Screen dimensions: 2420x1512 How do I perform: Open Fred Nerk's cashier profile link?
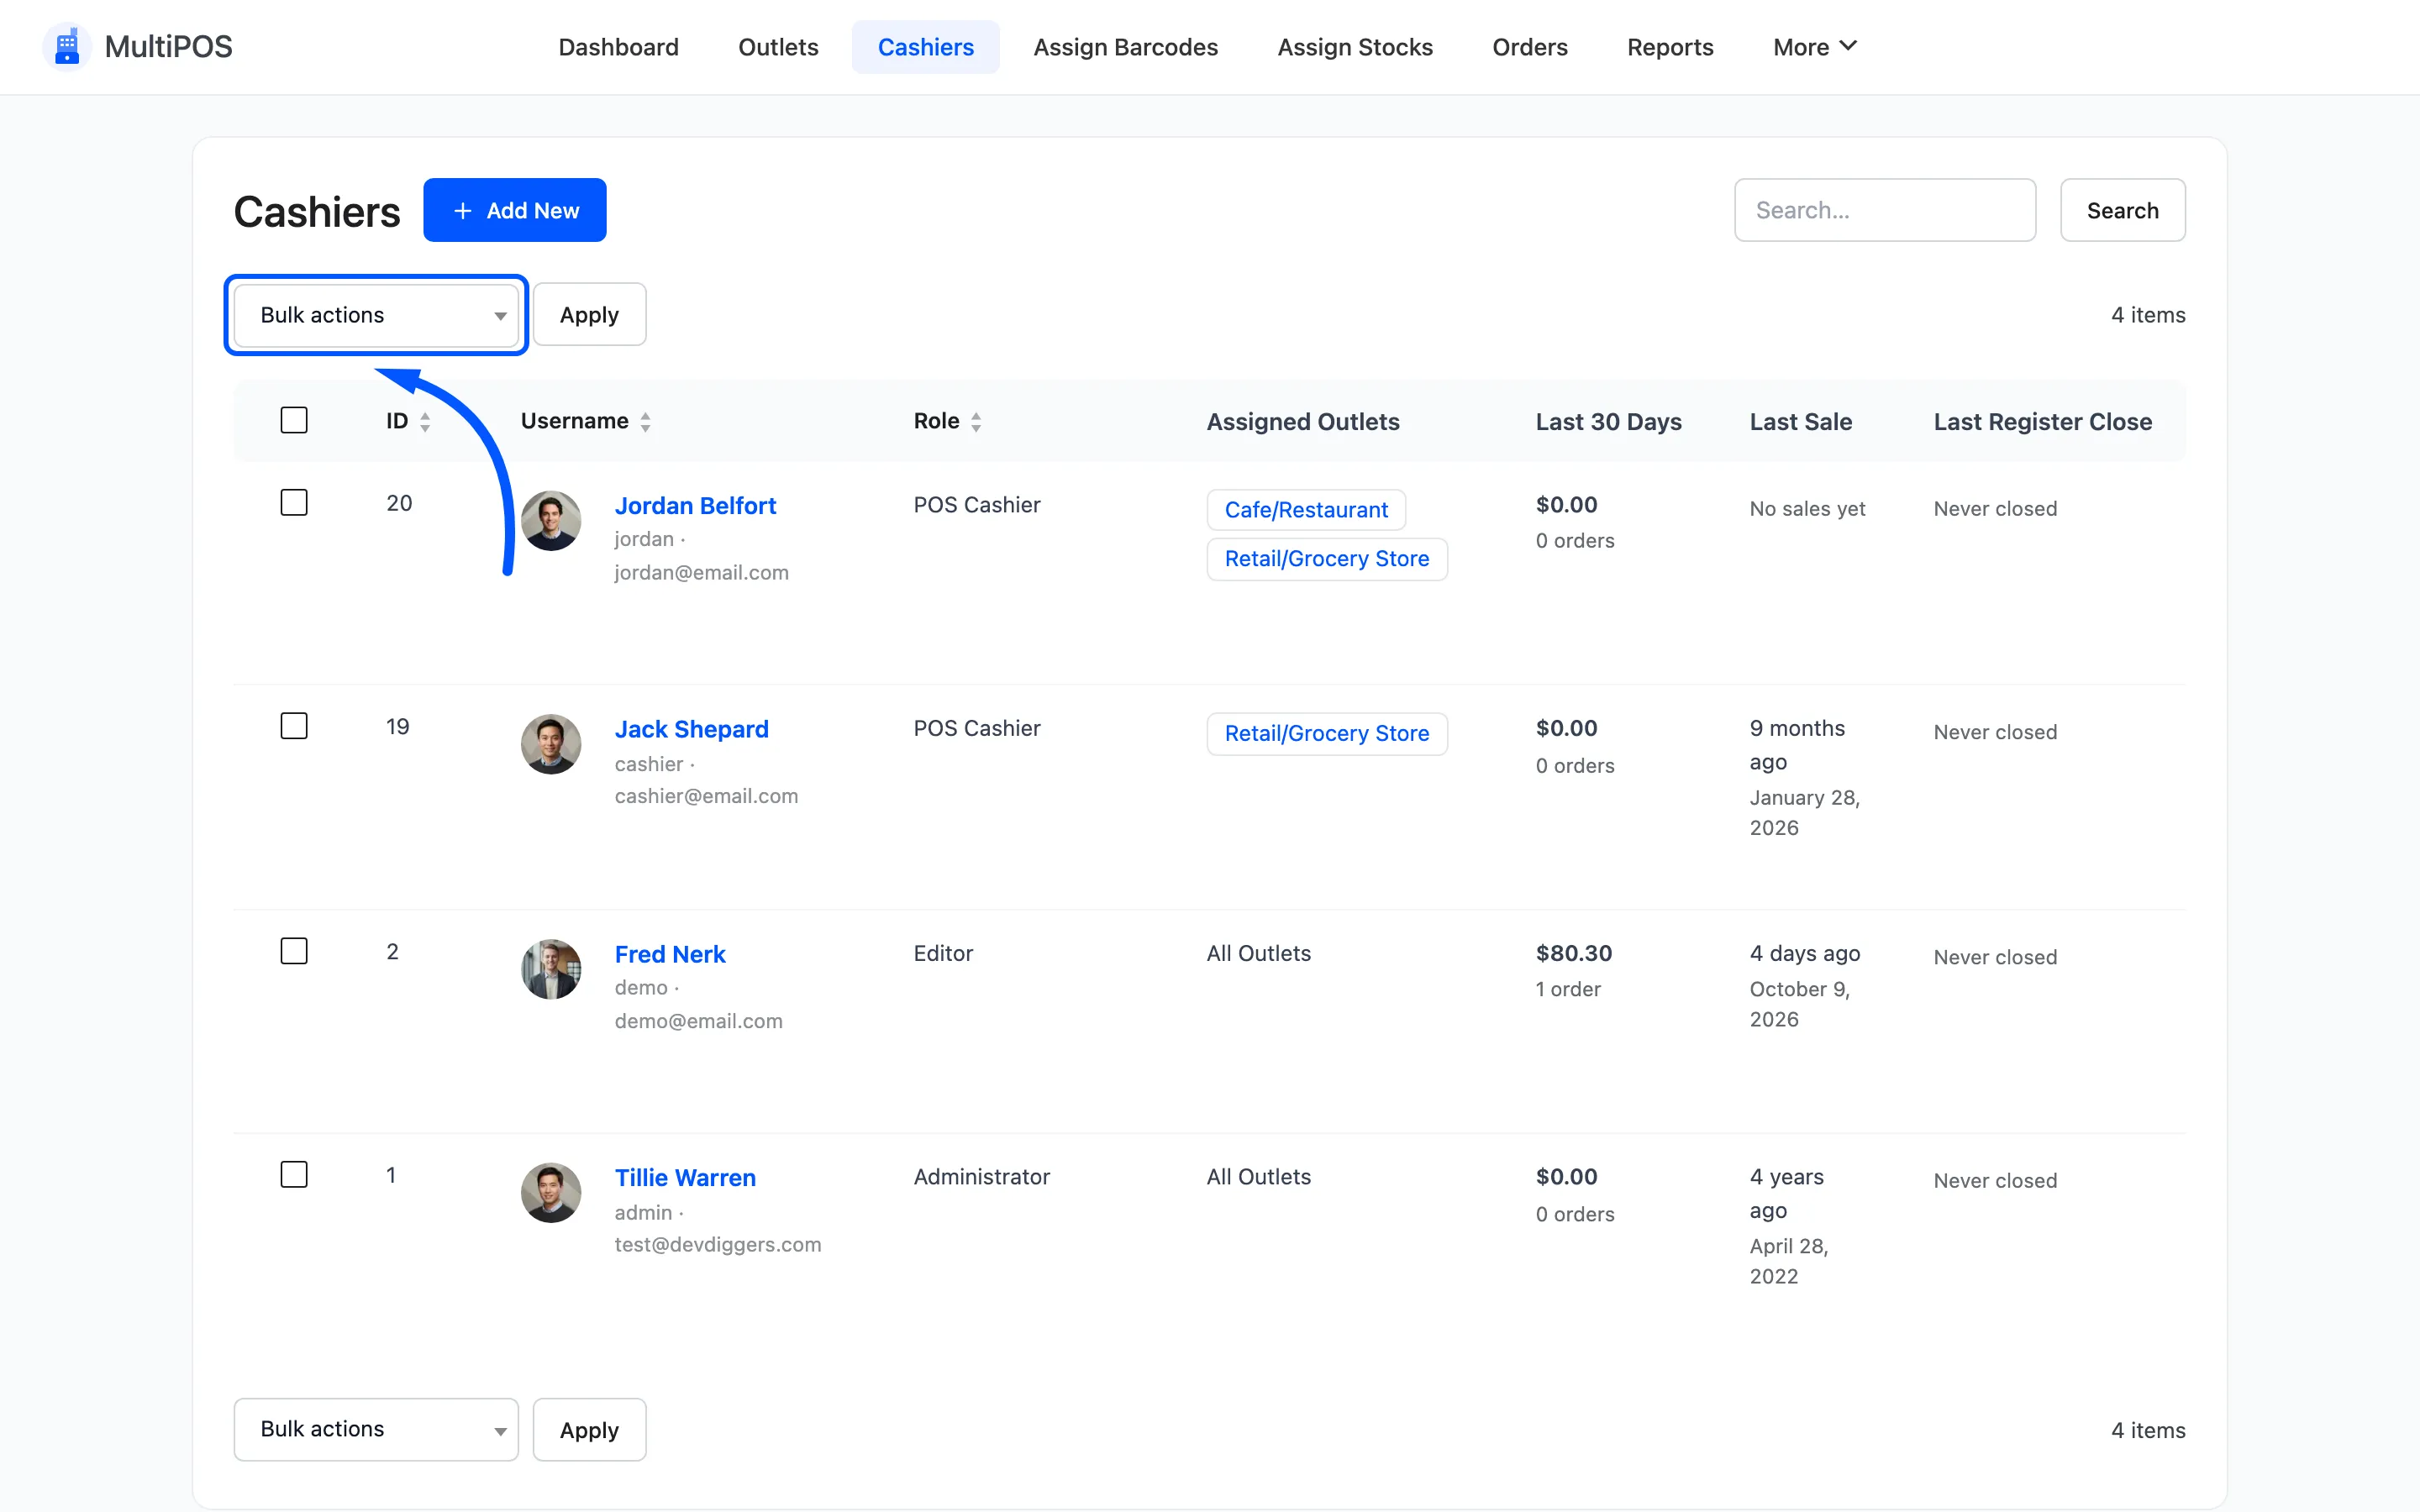[669, 954]
